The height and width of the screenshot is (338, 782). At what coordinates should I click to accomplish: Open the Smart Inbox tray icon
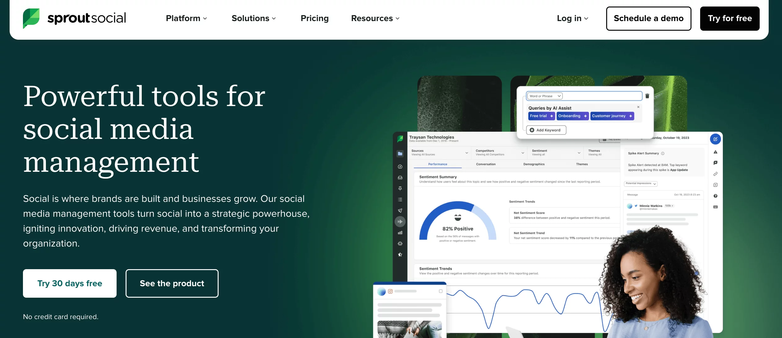[400, 178]
